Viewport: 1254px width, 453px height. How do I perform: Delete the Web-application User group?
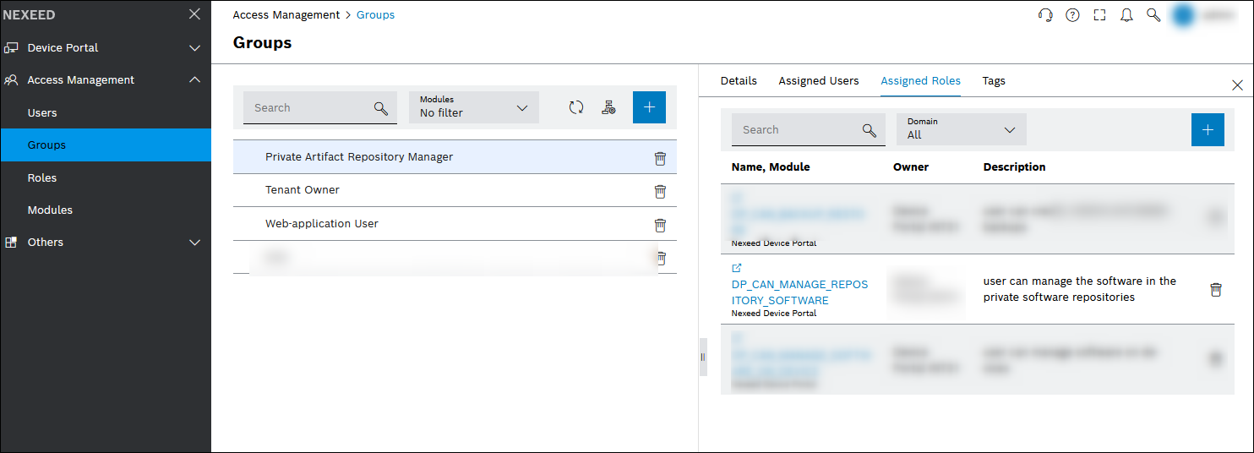point(660,225)
